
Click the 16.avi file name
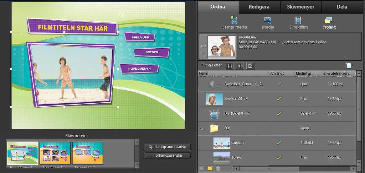click(x=236, y=158)
